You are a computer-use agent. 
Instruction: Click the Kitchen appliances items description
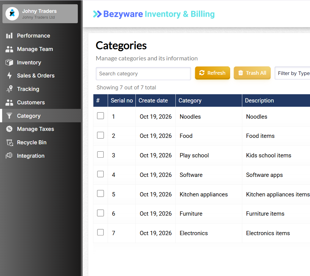278,194
